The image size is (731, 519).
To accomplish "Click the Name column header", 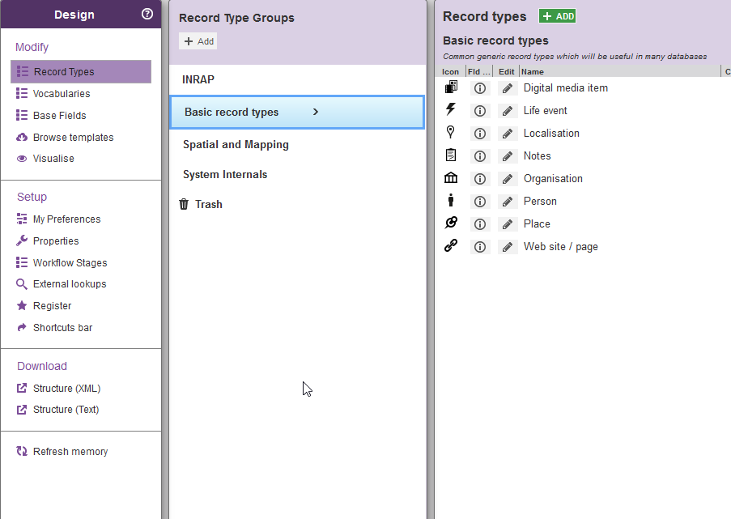I will coord(533,72).
